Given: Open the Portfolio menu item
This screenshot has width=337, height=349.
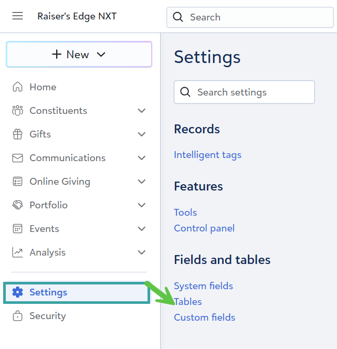Looking at the screenshot, I should pyautogui.click(x=49, y=205).
